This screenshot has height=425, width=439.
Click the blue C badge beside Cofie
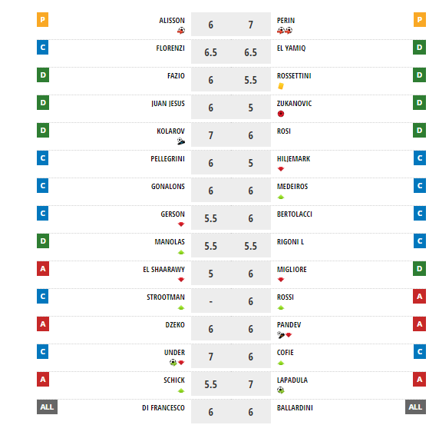pos(420,351)
